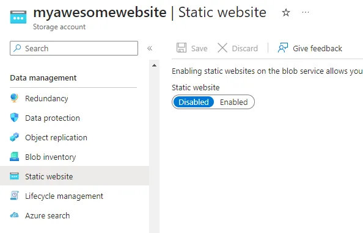363x233 pixels.
Task: Open the Redundancy menu item
Action: [74, 98]
